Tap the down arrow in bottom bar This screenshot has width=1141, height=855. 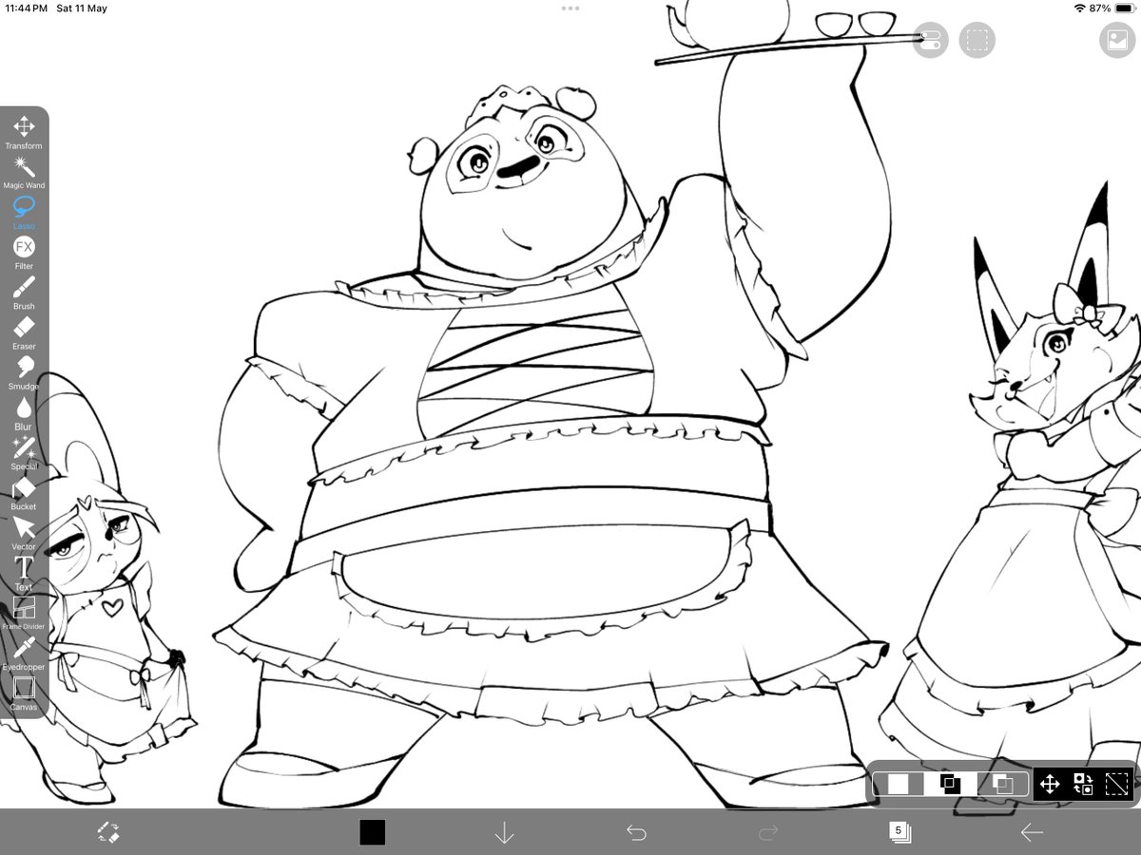click(x=504, y=833)
